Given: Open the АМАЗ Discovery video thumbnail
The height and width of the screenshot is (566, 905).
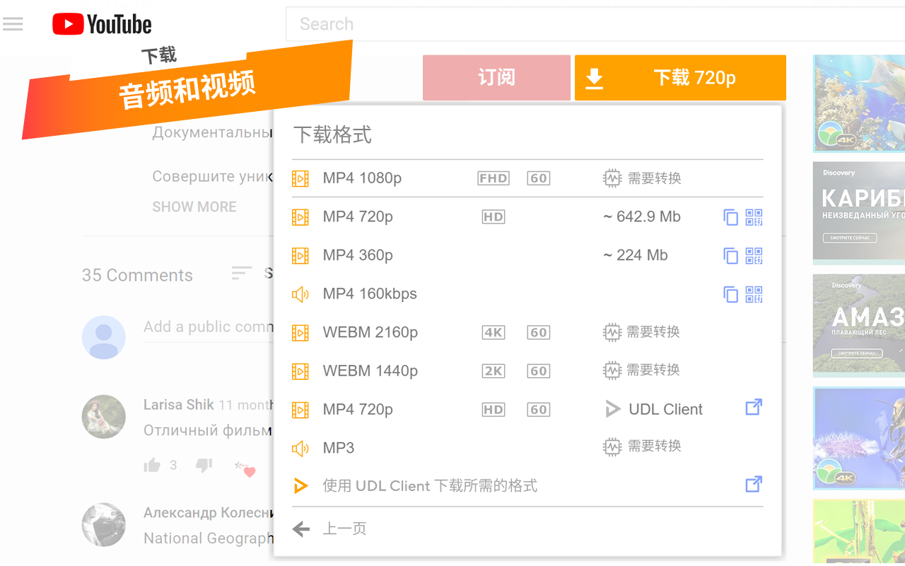Looking at the screenshot, I should pyautogui.click(x=859, y=325).
